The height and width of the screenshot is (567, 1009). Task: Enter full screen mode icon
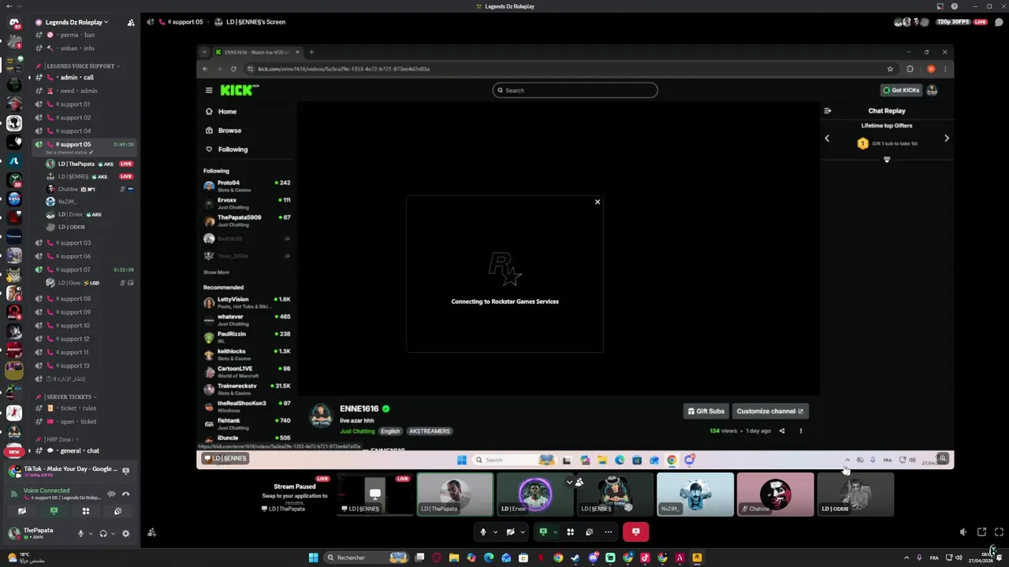[x=999, y=532]
